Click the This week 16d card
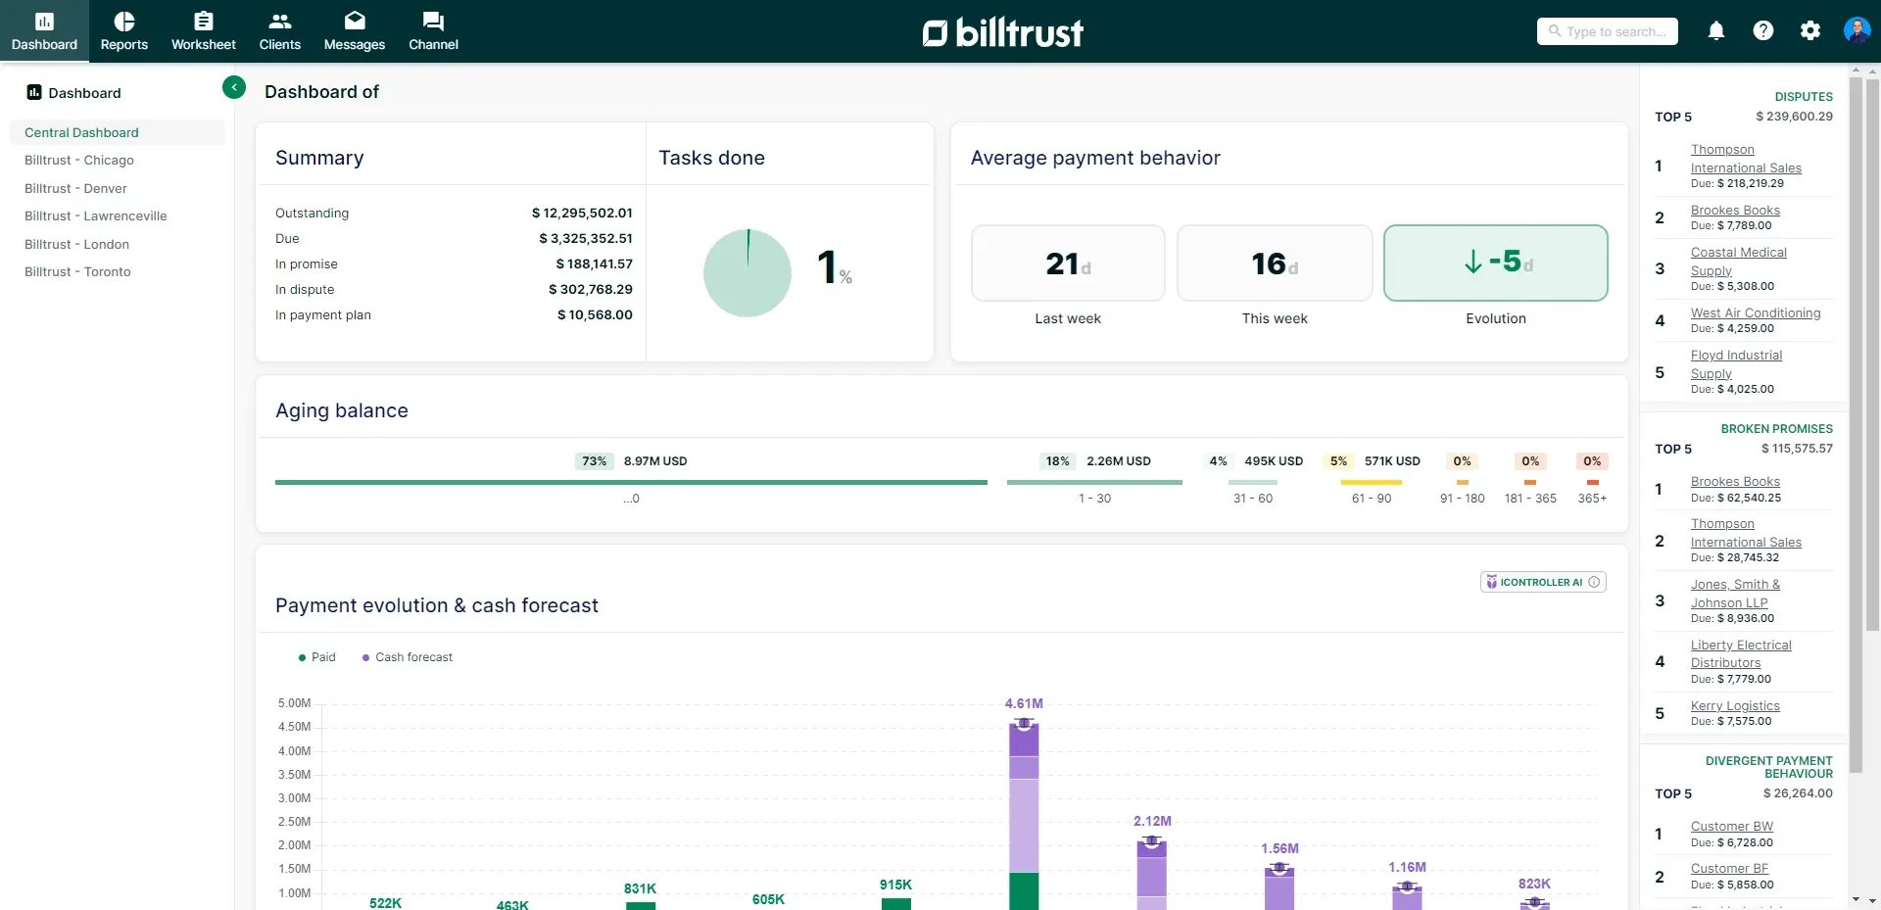Viewport: 1881px width, 910px height. coord(1275,263)
